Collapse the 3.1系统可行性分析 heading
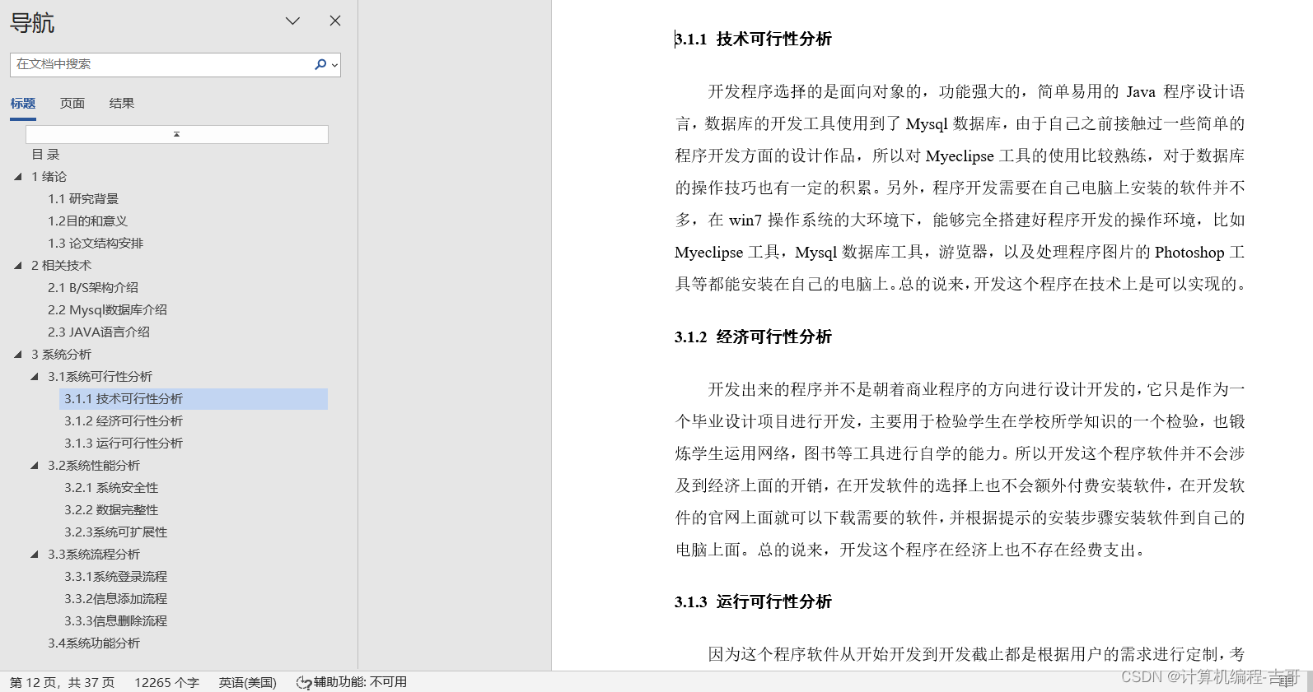 pos(35,377)
